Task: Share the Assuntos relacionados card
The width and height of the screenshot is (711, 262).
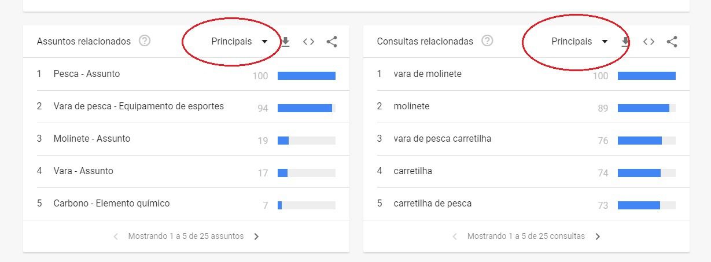Action: [331, 42]
